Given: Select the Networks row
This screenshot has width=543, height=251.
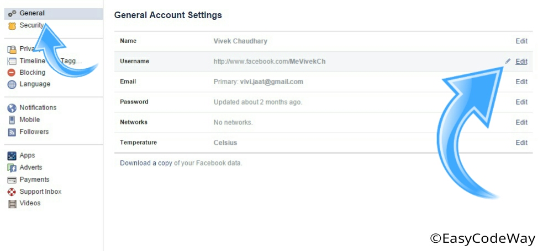Looking at the screenshot, I should [324, 123].
